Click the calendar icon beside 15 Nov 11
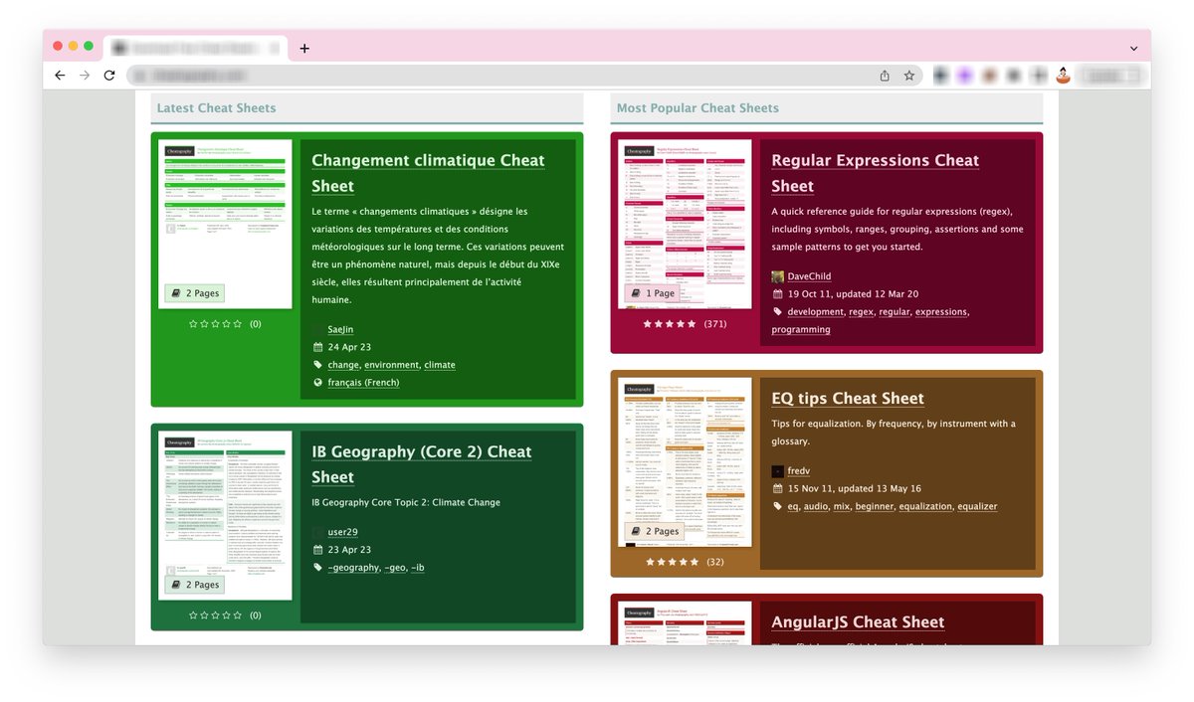This screenshot has height=702, width=1194. [778, 489]
